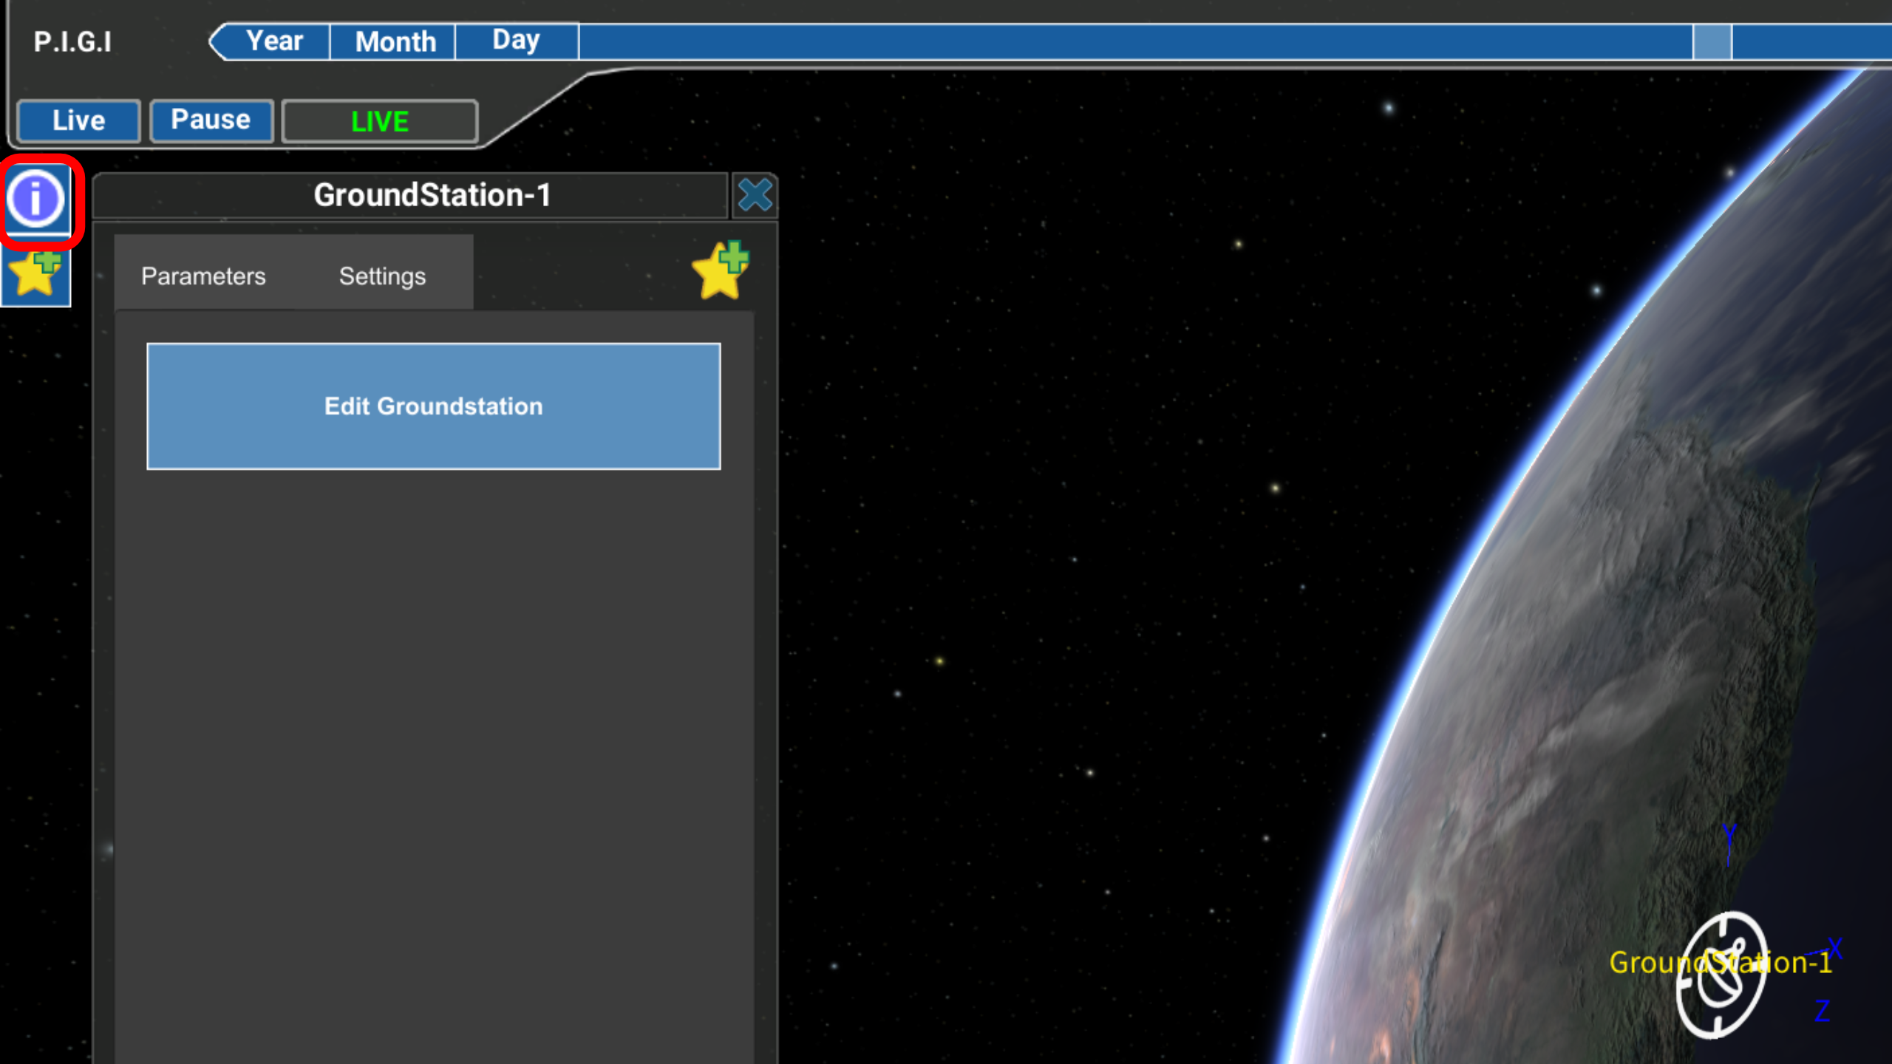
Task: Open the info panel icon
Action: click(x=35, y=198)
